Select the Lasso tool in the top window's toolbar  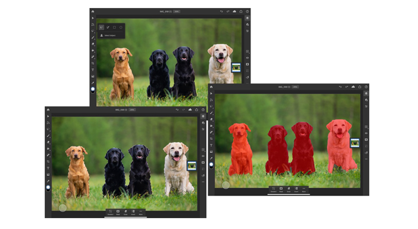93,31
